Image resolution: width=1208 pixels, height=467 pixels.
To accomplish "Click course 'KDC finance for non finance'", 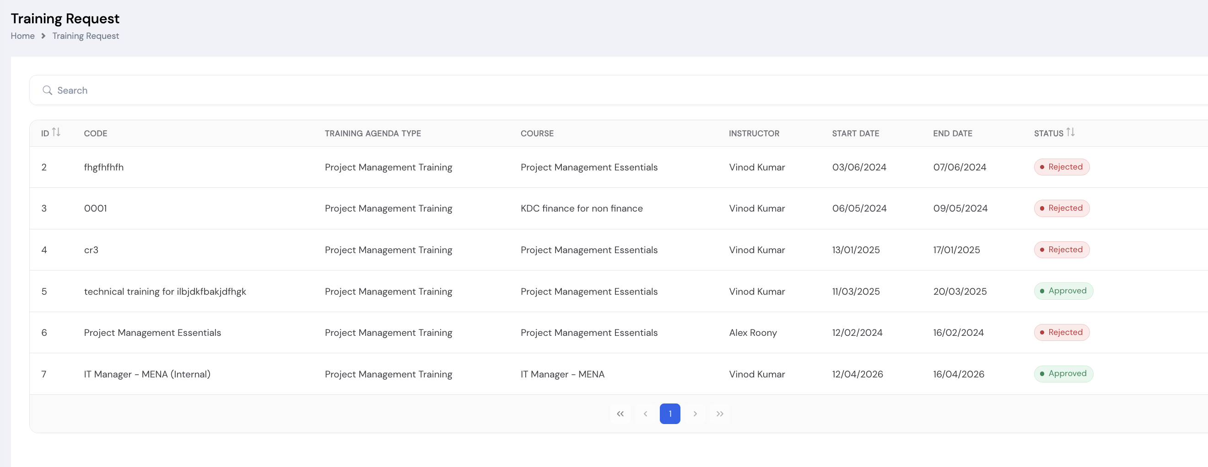I will tap(582, 208).
